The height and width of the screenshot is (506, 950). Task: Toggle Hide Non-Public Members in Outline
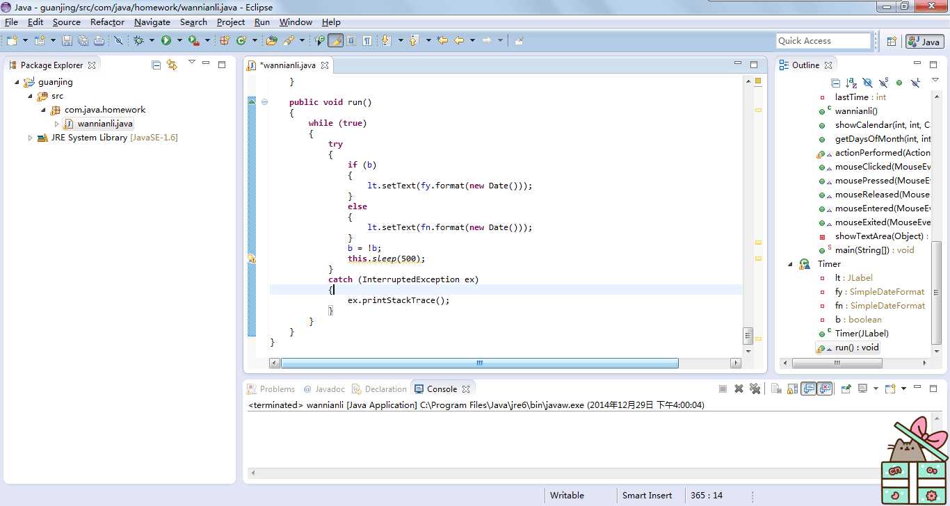coord(899,83)
